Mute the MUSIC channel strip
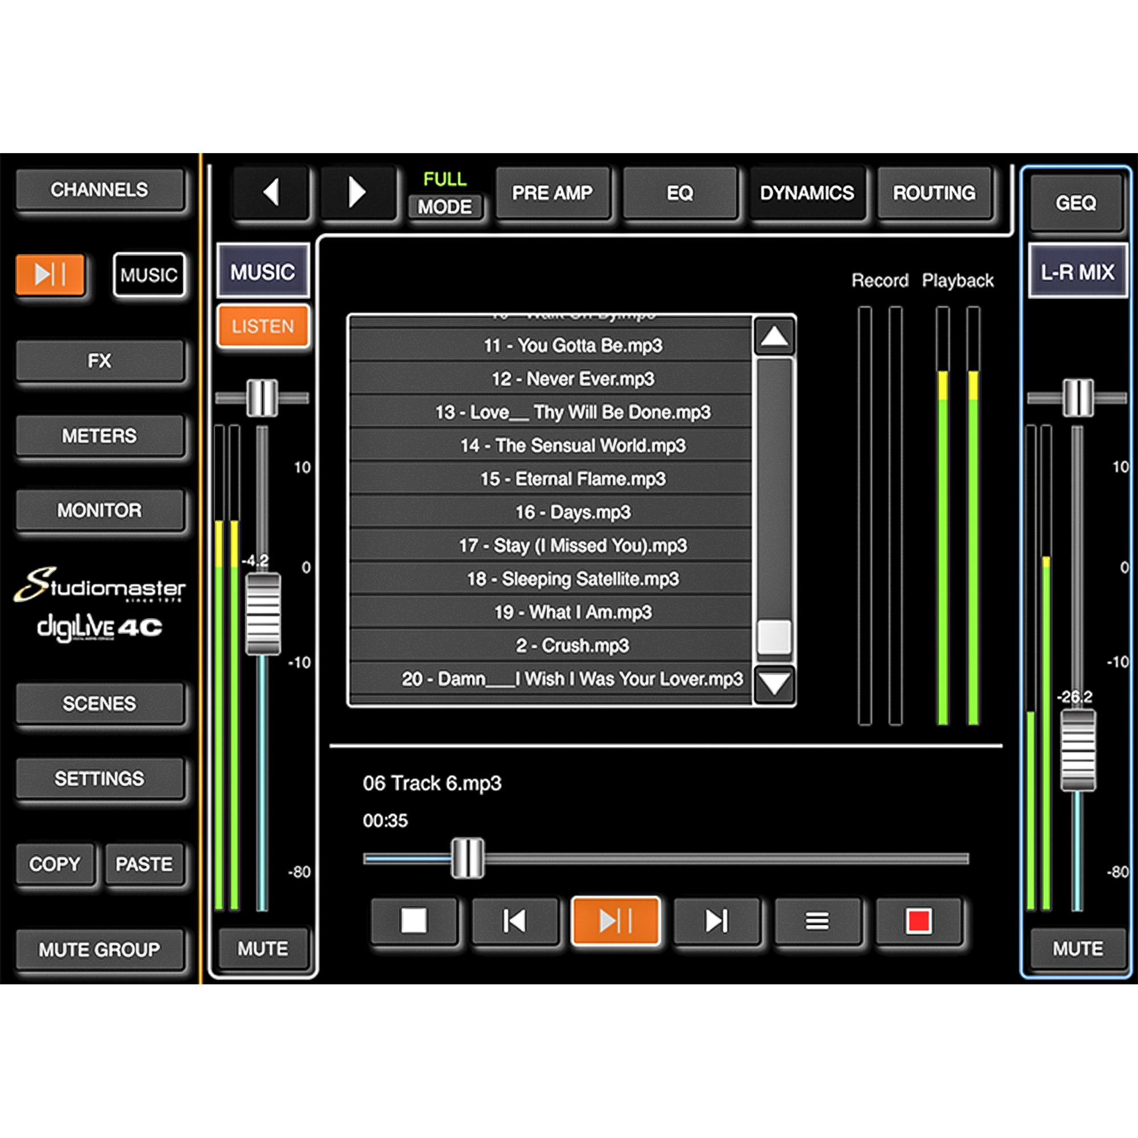Image resolution: width=1138 pixels, height=1138 pixels. point(263,949)
